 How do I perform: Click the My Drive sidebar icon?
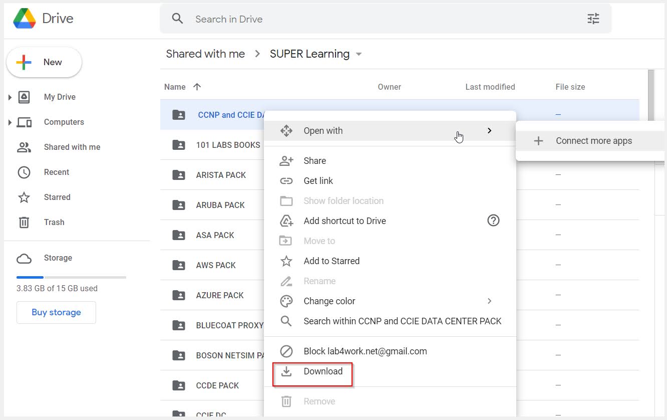click(x=24, y=97)
